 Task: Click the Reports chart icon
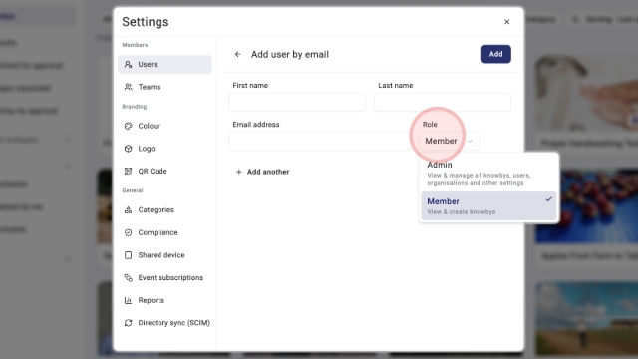[129, 300]
